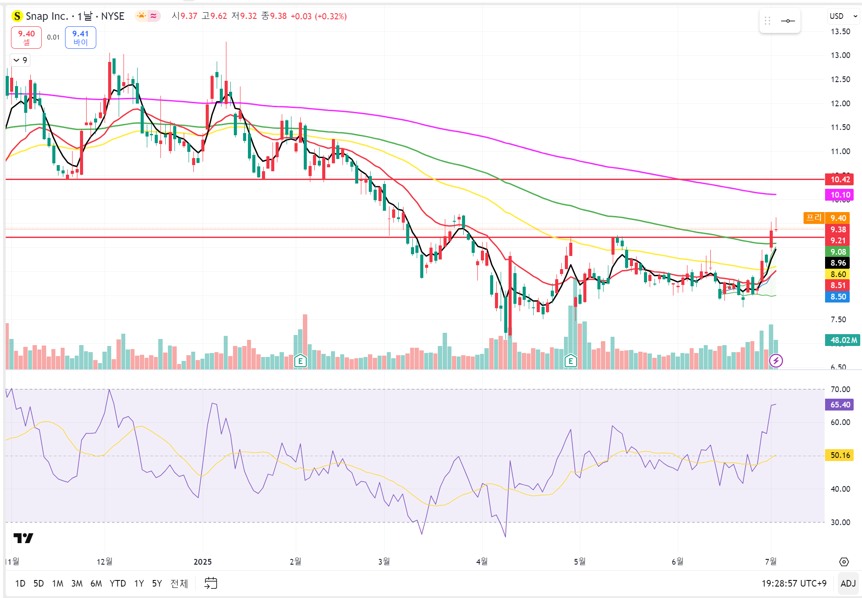
Task: Click the 9.38 last price label
Action: [838, 230]
